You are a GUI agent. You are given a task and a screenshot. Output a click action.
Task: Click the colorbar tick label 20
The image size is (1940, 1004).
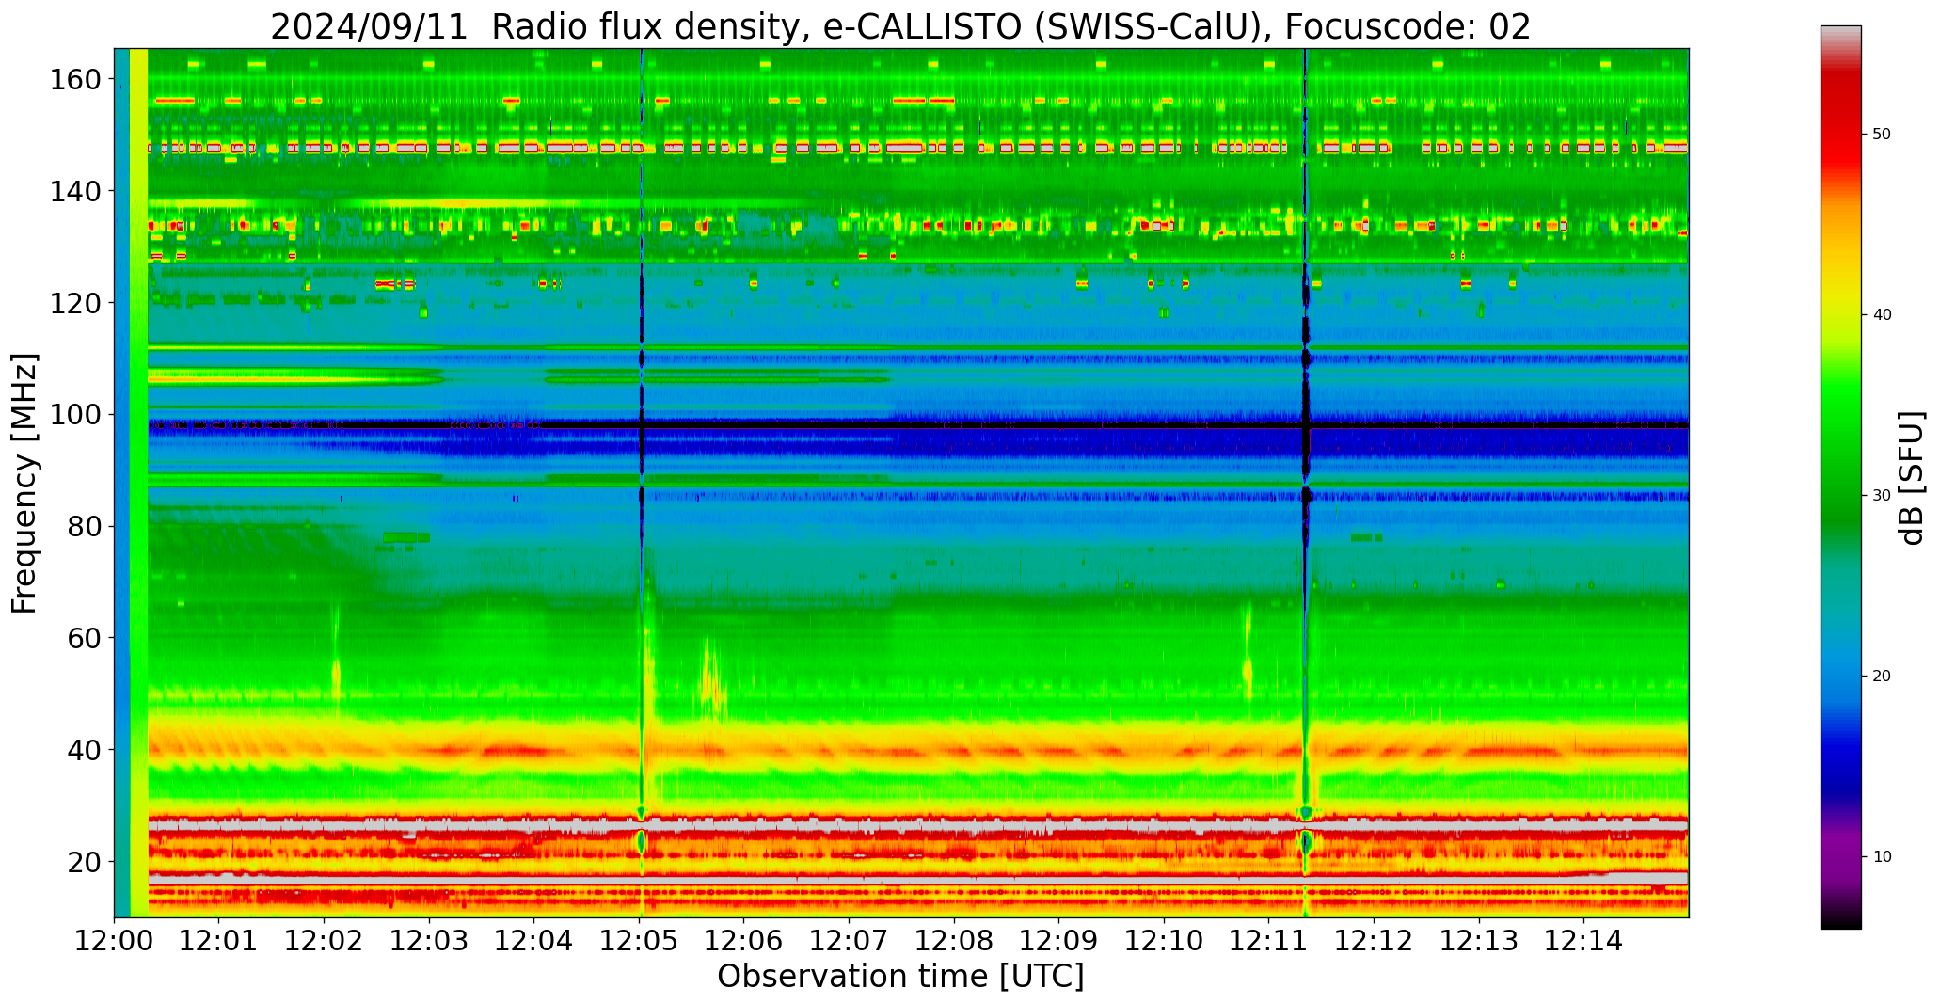(1882, 677)
